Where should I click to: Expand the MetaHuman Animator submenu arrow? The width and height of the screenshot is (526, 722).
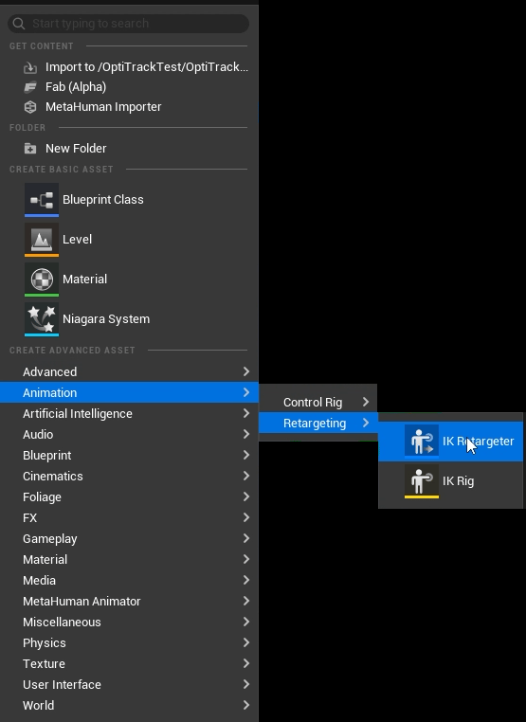[246, 601]
